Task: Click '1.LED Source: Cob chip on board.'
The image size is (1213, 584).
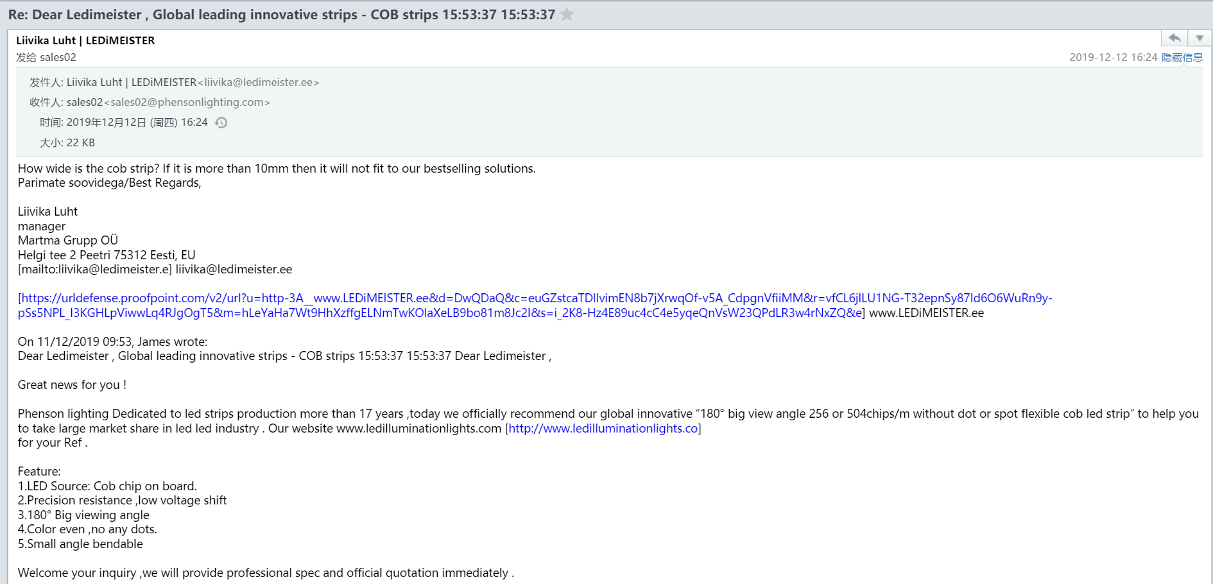Action: (107, 486)
